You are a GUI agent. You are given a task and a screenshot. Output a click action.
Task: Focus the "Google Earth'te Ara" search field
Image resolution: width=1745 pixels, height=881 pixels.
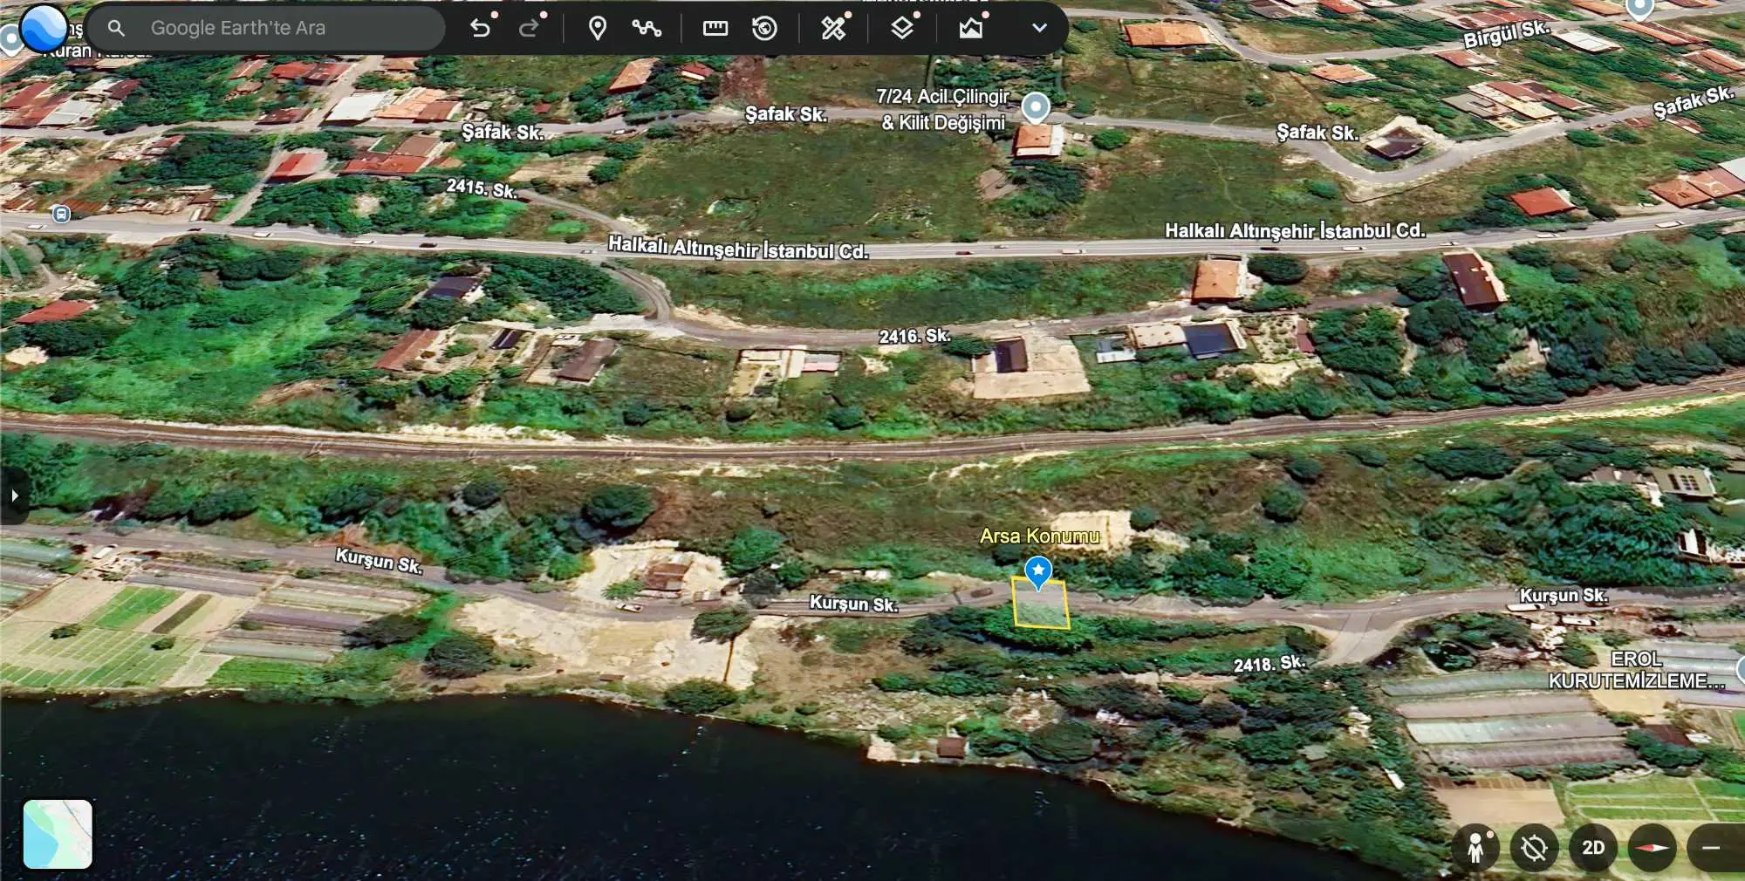(266, 28)
